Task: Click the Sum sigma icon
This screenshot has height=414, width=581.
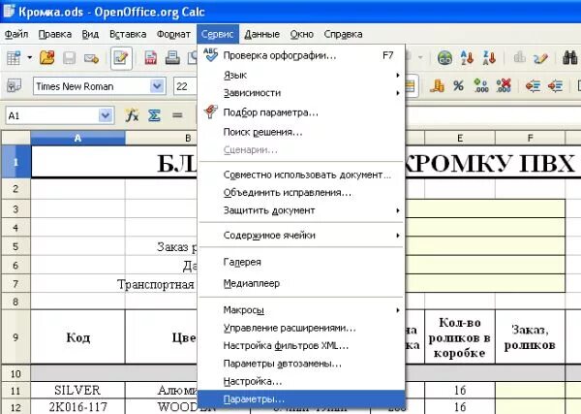Action: 154,115
